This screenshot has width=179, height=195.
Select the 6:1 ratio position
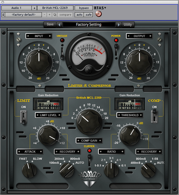[x=124, y=165]
